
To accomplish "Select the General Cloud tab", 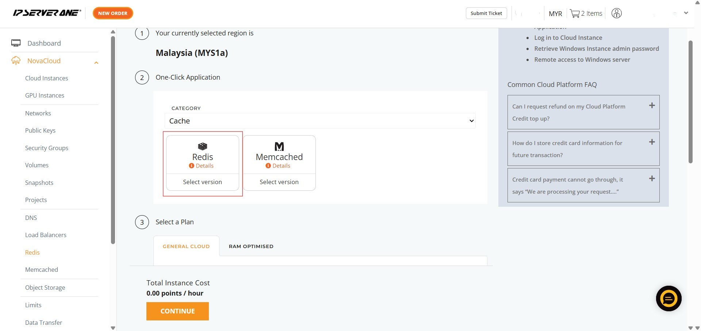I will (x=186, y=246).
